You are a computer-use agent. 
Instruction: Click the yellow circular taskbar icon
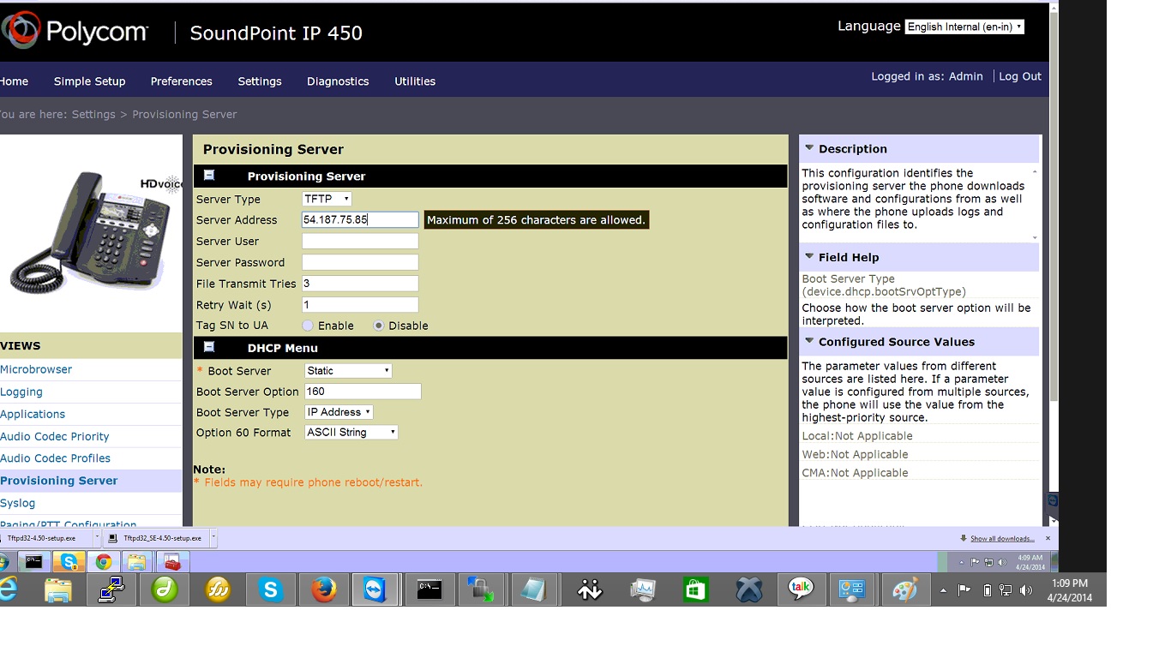[x=218, y=589]
